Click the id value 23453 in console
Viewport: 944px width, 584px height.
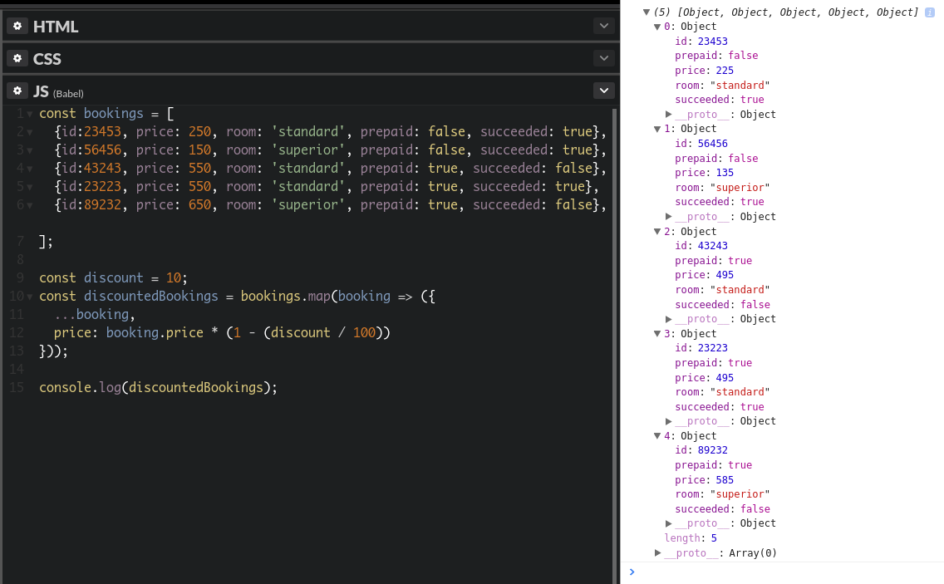tap(713, 42)
